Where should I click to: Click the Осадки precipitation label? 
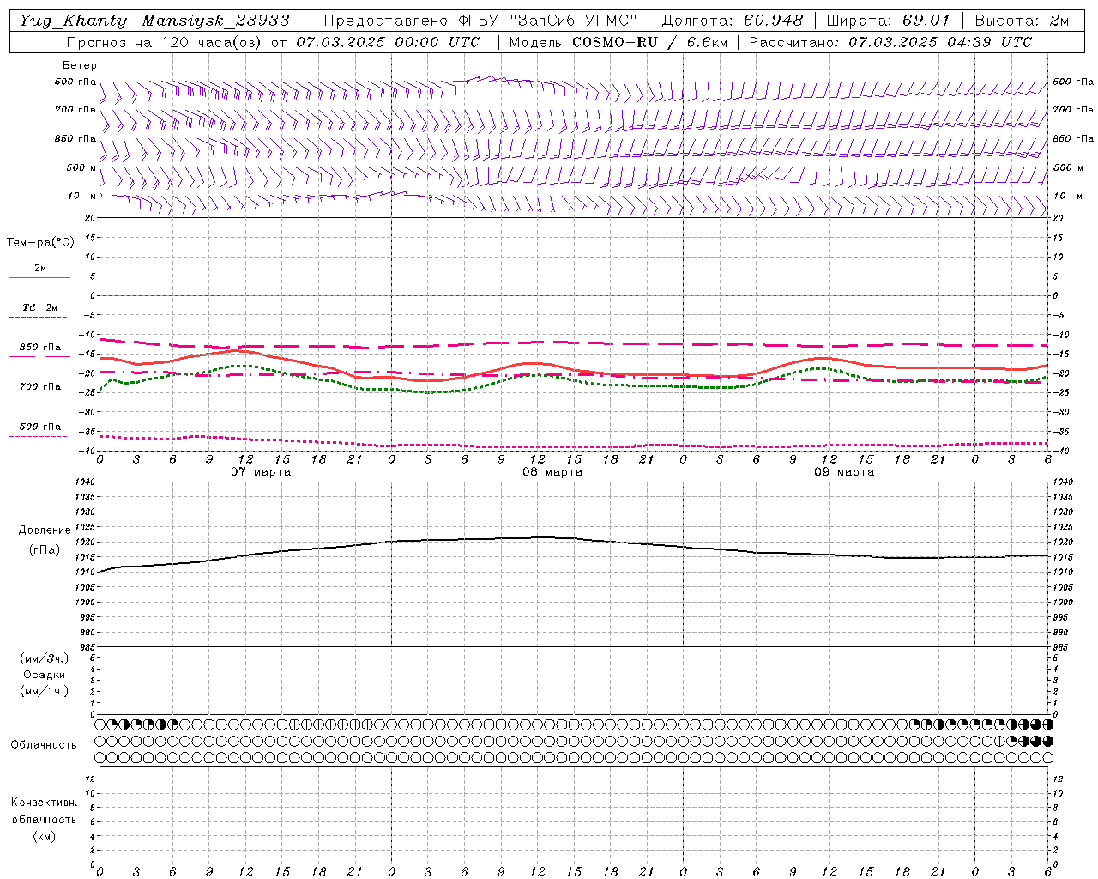click(45, 675)
